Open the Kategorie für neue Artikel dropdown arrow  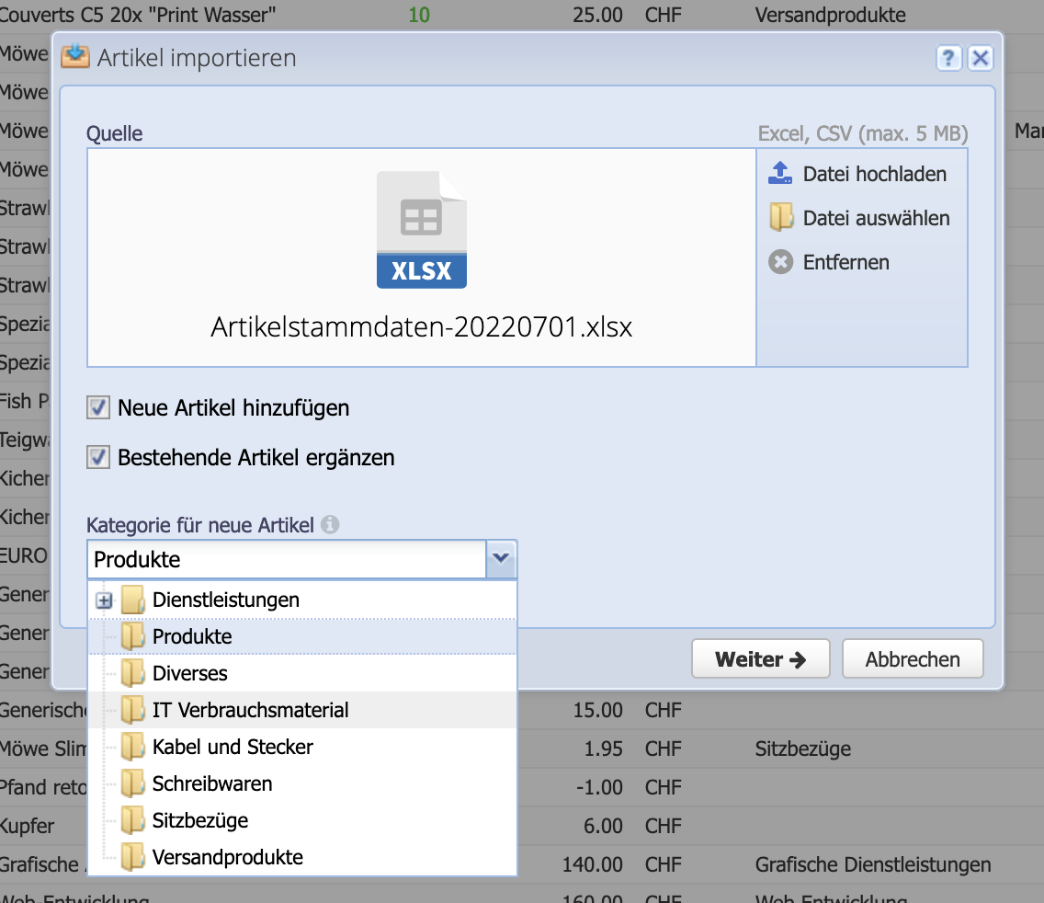point(502,559)
